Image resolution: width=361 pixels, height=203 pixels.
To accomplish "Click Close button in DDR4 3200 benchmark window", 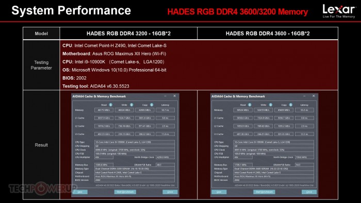I will coord(170,192).
